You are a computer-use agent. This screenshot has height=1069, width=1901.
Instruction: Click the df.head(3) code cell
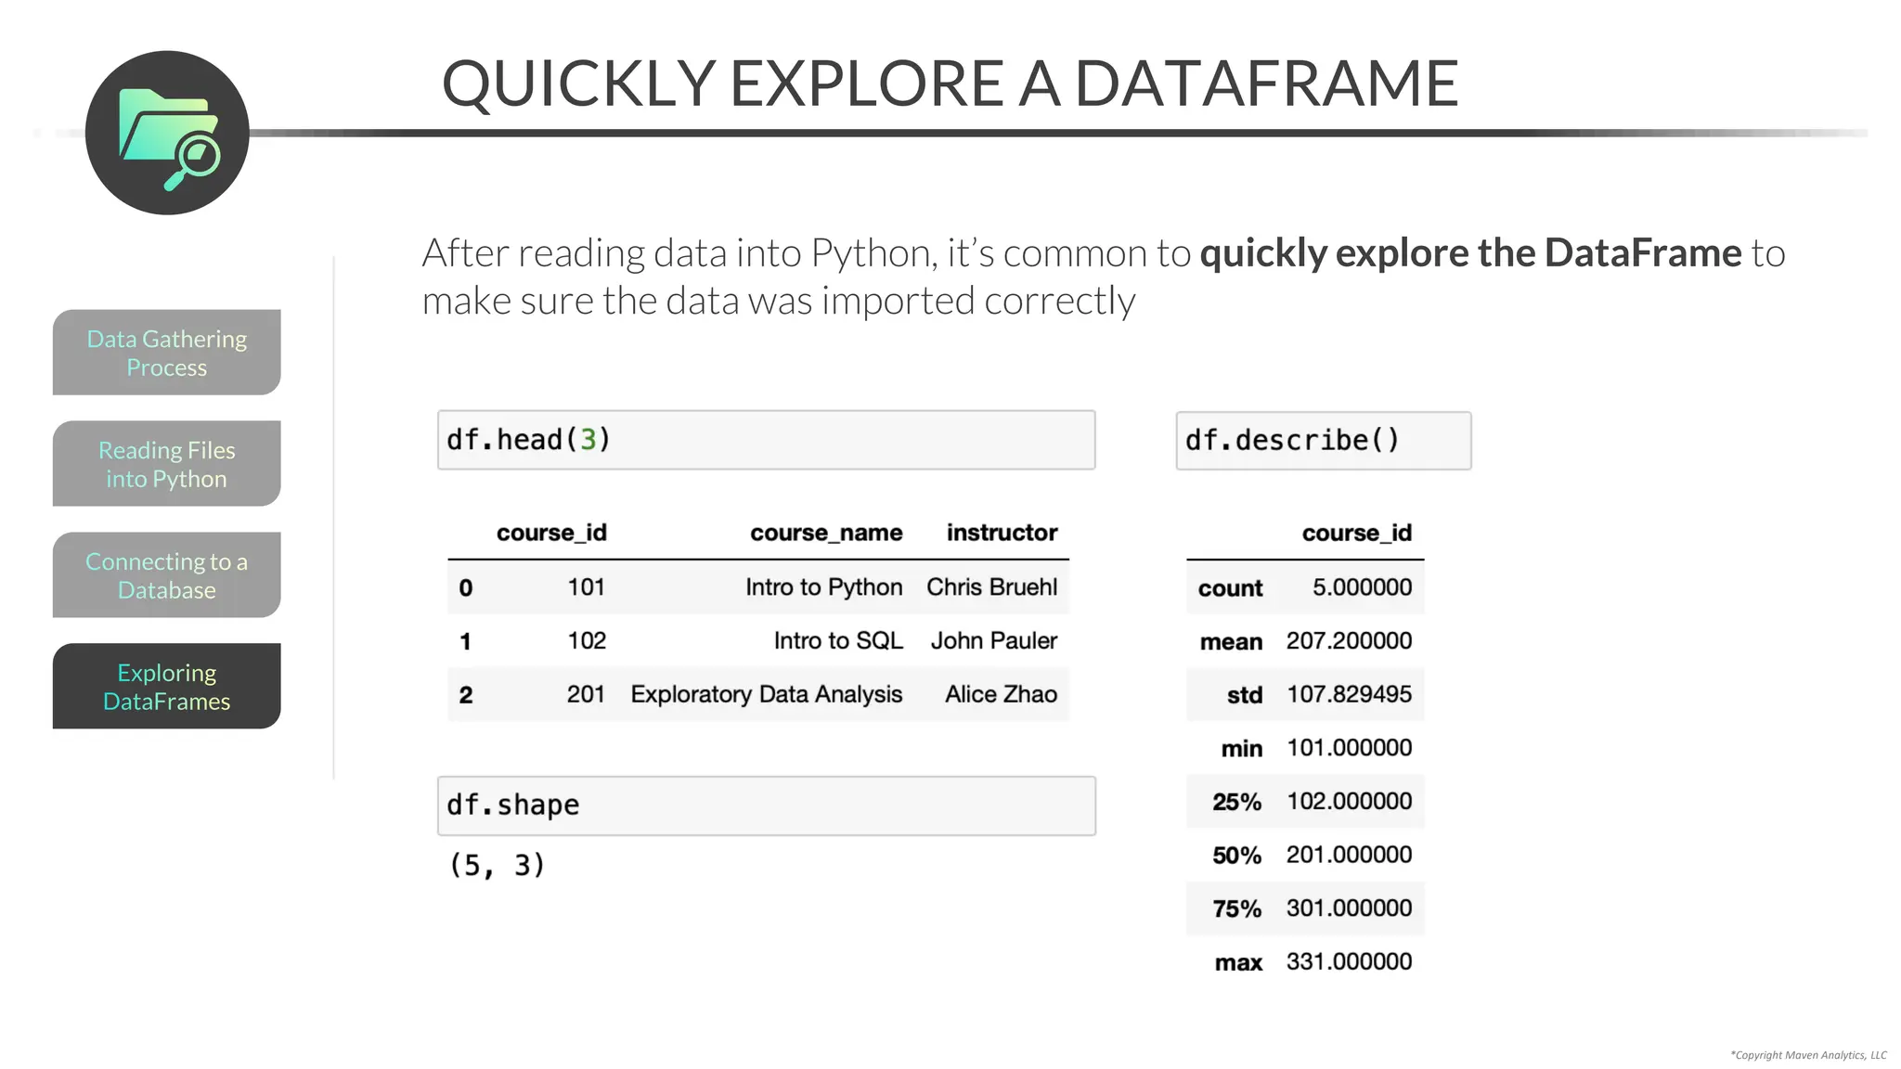(767, 440)
